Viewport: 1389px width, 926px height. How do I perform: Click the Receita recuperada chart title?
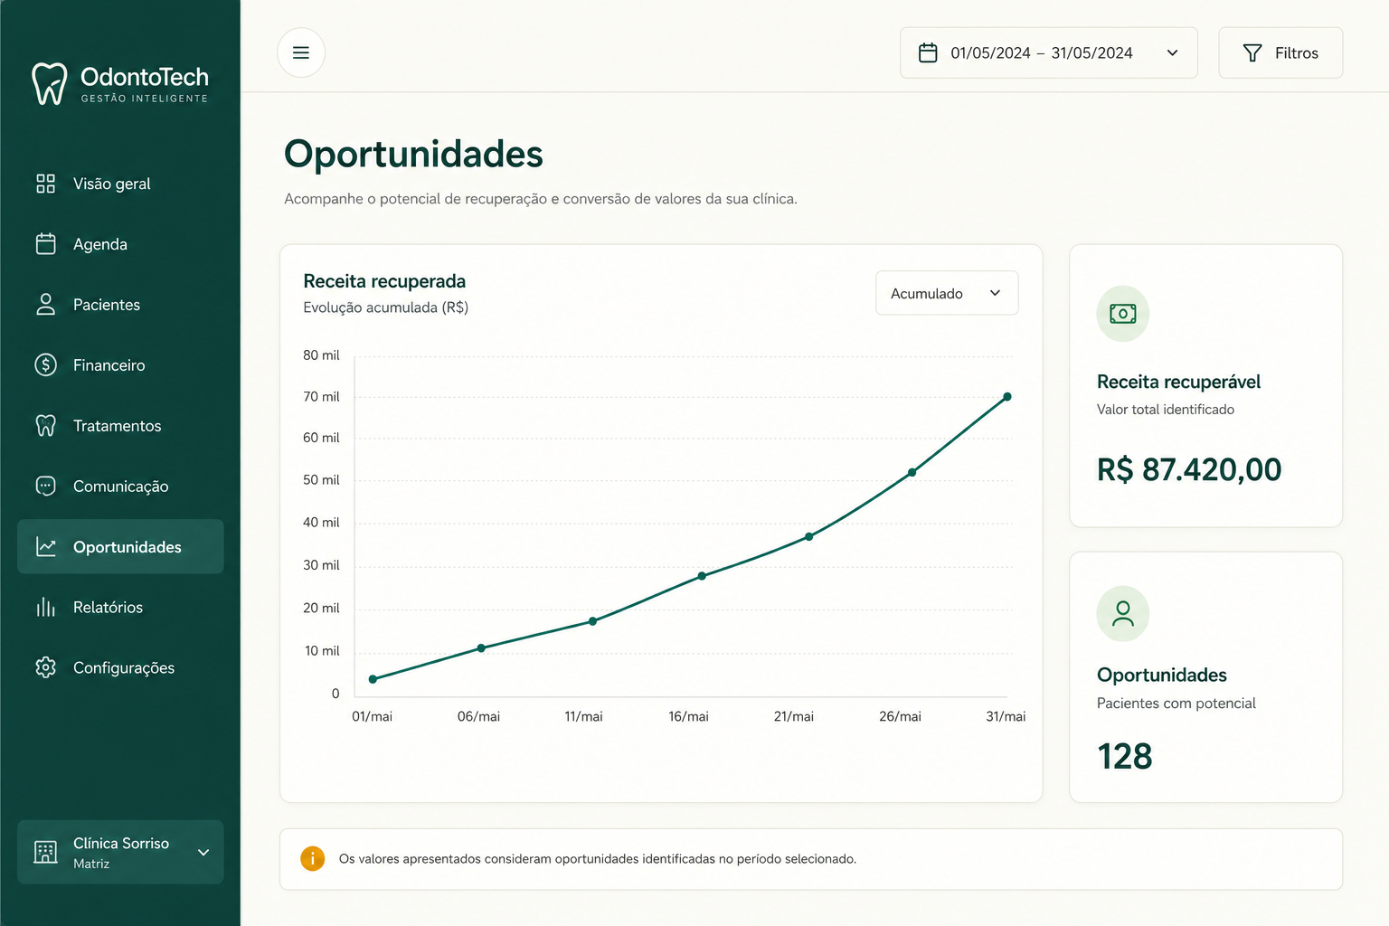tap(384, 281)
